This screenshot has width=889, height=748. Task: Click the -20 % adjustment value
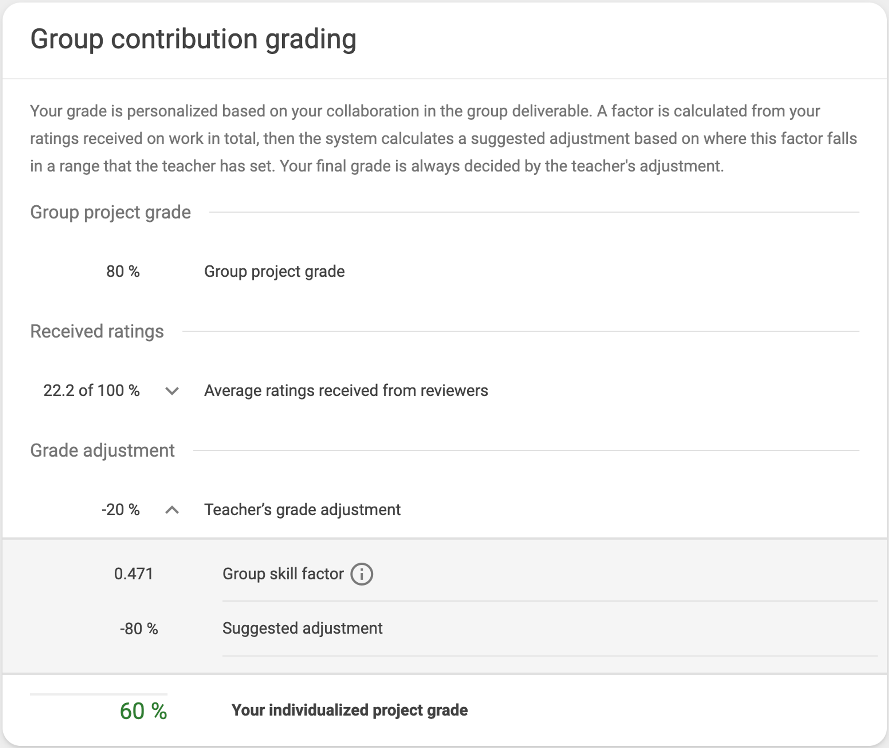120,510
